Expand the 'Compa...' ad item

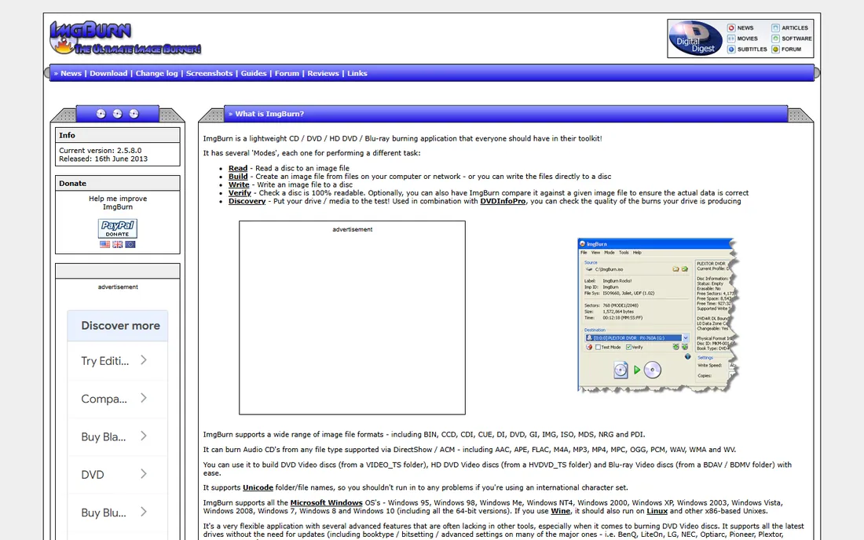[117, 399]
